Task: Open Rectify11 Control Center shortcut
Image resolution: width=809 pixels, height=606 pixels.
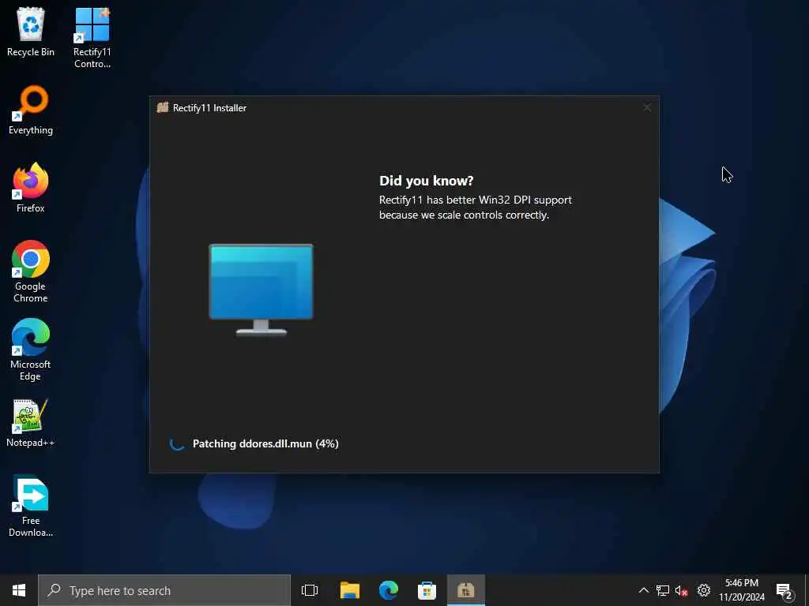Action: (x=92, y=37)
